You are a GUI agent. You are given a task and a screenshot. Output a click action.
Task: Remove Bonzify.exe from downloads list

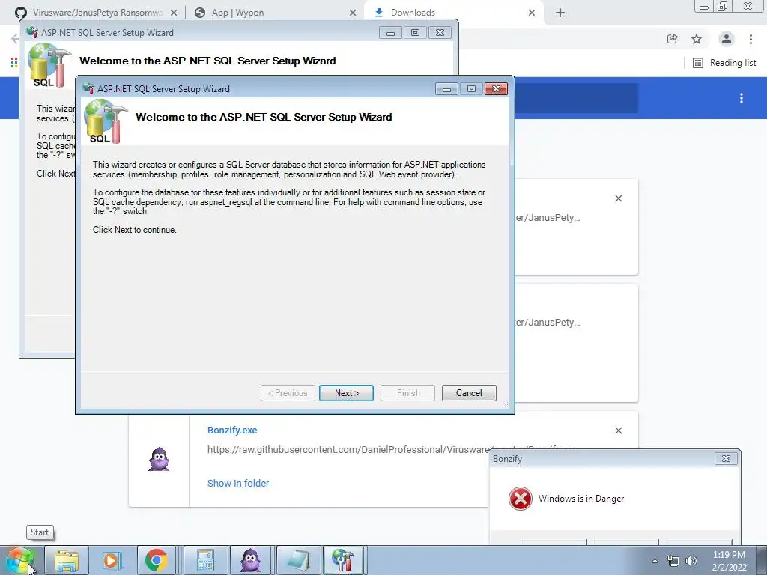(x=618, y=431)
